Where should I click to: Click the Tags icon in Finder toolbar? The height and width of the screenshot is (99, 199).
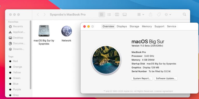159,15
